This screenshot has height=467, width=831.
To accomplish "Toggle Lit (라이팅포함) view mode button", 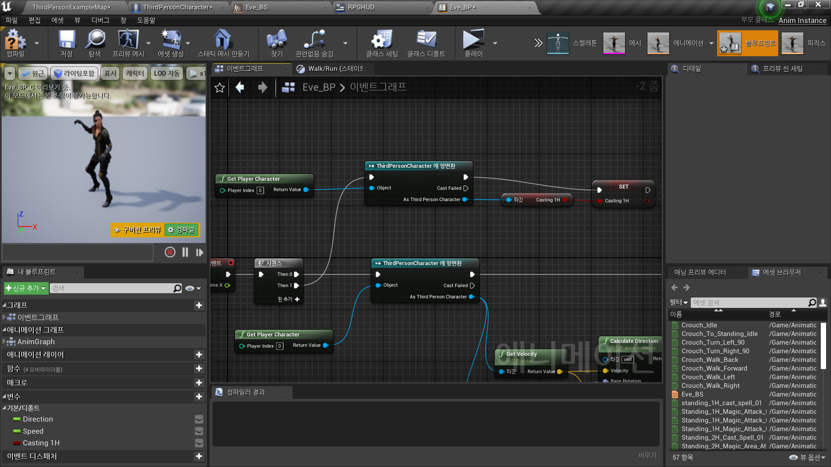I will pyautogui.click(x=74, y=74).
